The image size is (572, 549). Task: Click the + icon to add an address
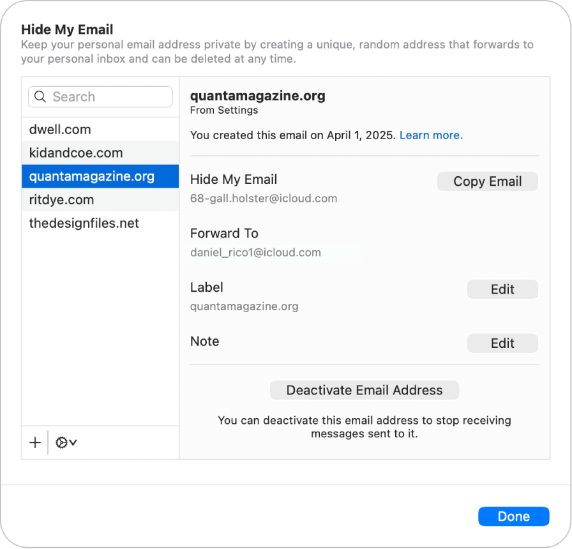pyautogui.click(x=34, y=442)
